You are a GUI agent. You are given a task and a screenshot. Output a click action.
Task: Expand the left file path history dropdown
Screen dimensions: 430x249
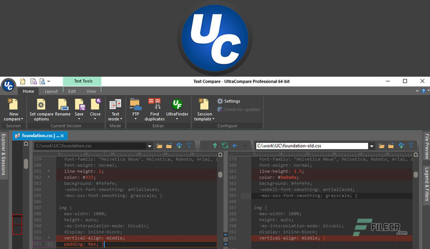pyautogui.click(x=150, y=146)
